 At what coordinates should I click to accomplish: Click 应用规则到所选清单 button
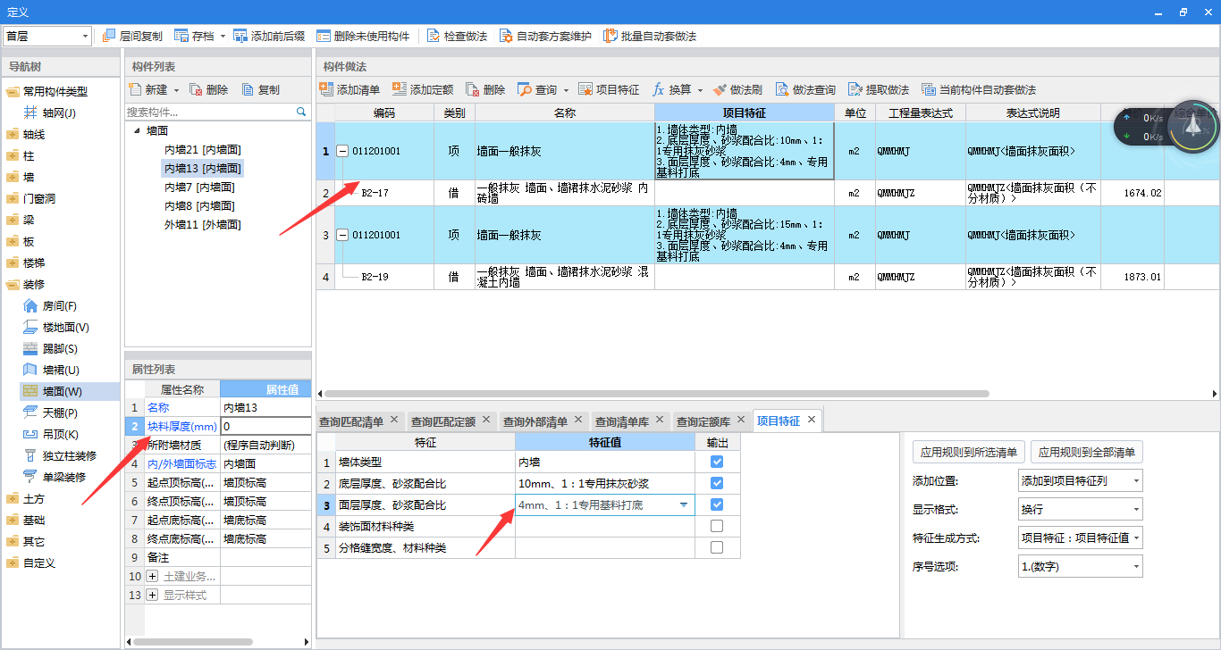tap(969, 452)
